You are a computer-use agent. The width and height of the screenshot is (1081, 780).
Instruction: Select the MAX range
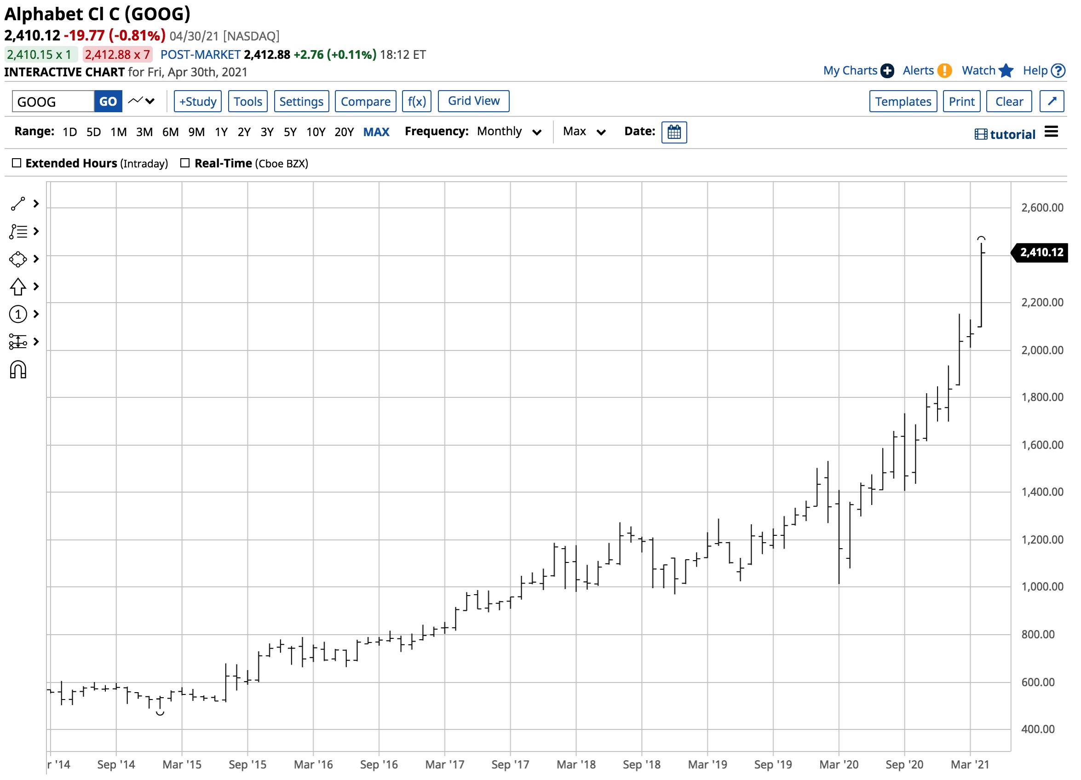(x=377, y=132)
